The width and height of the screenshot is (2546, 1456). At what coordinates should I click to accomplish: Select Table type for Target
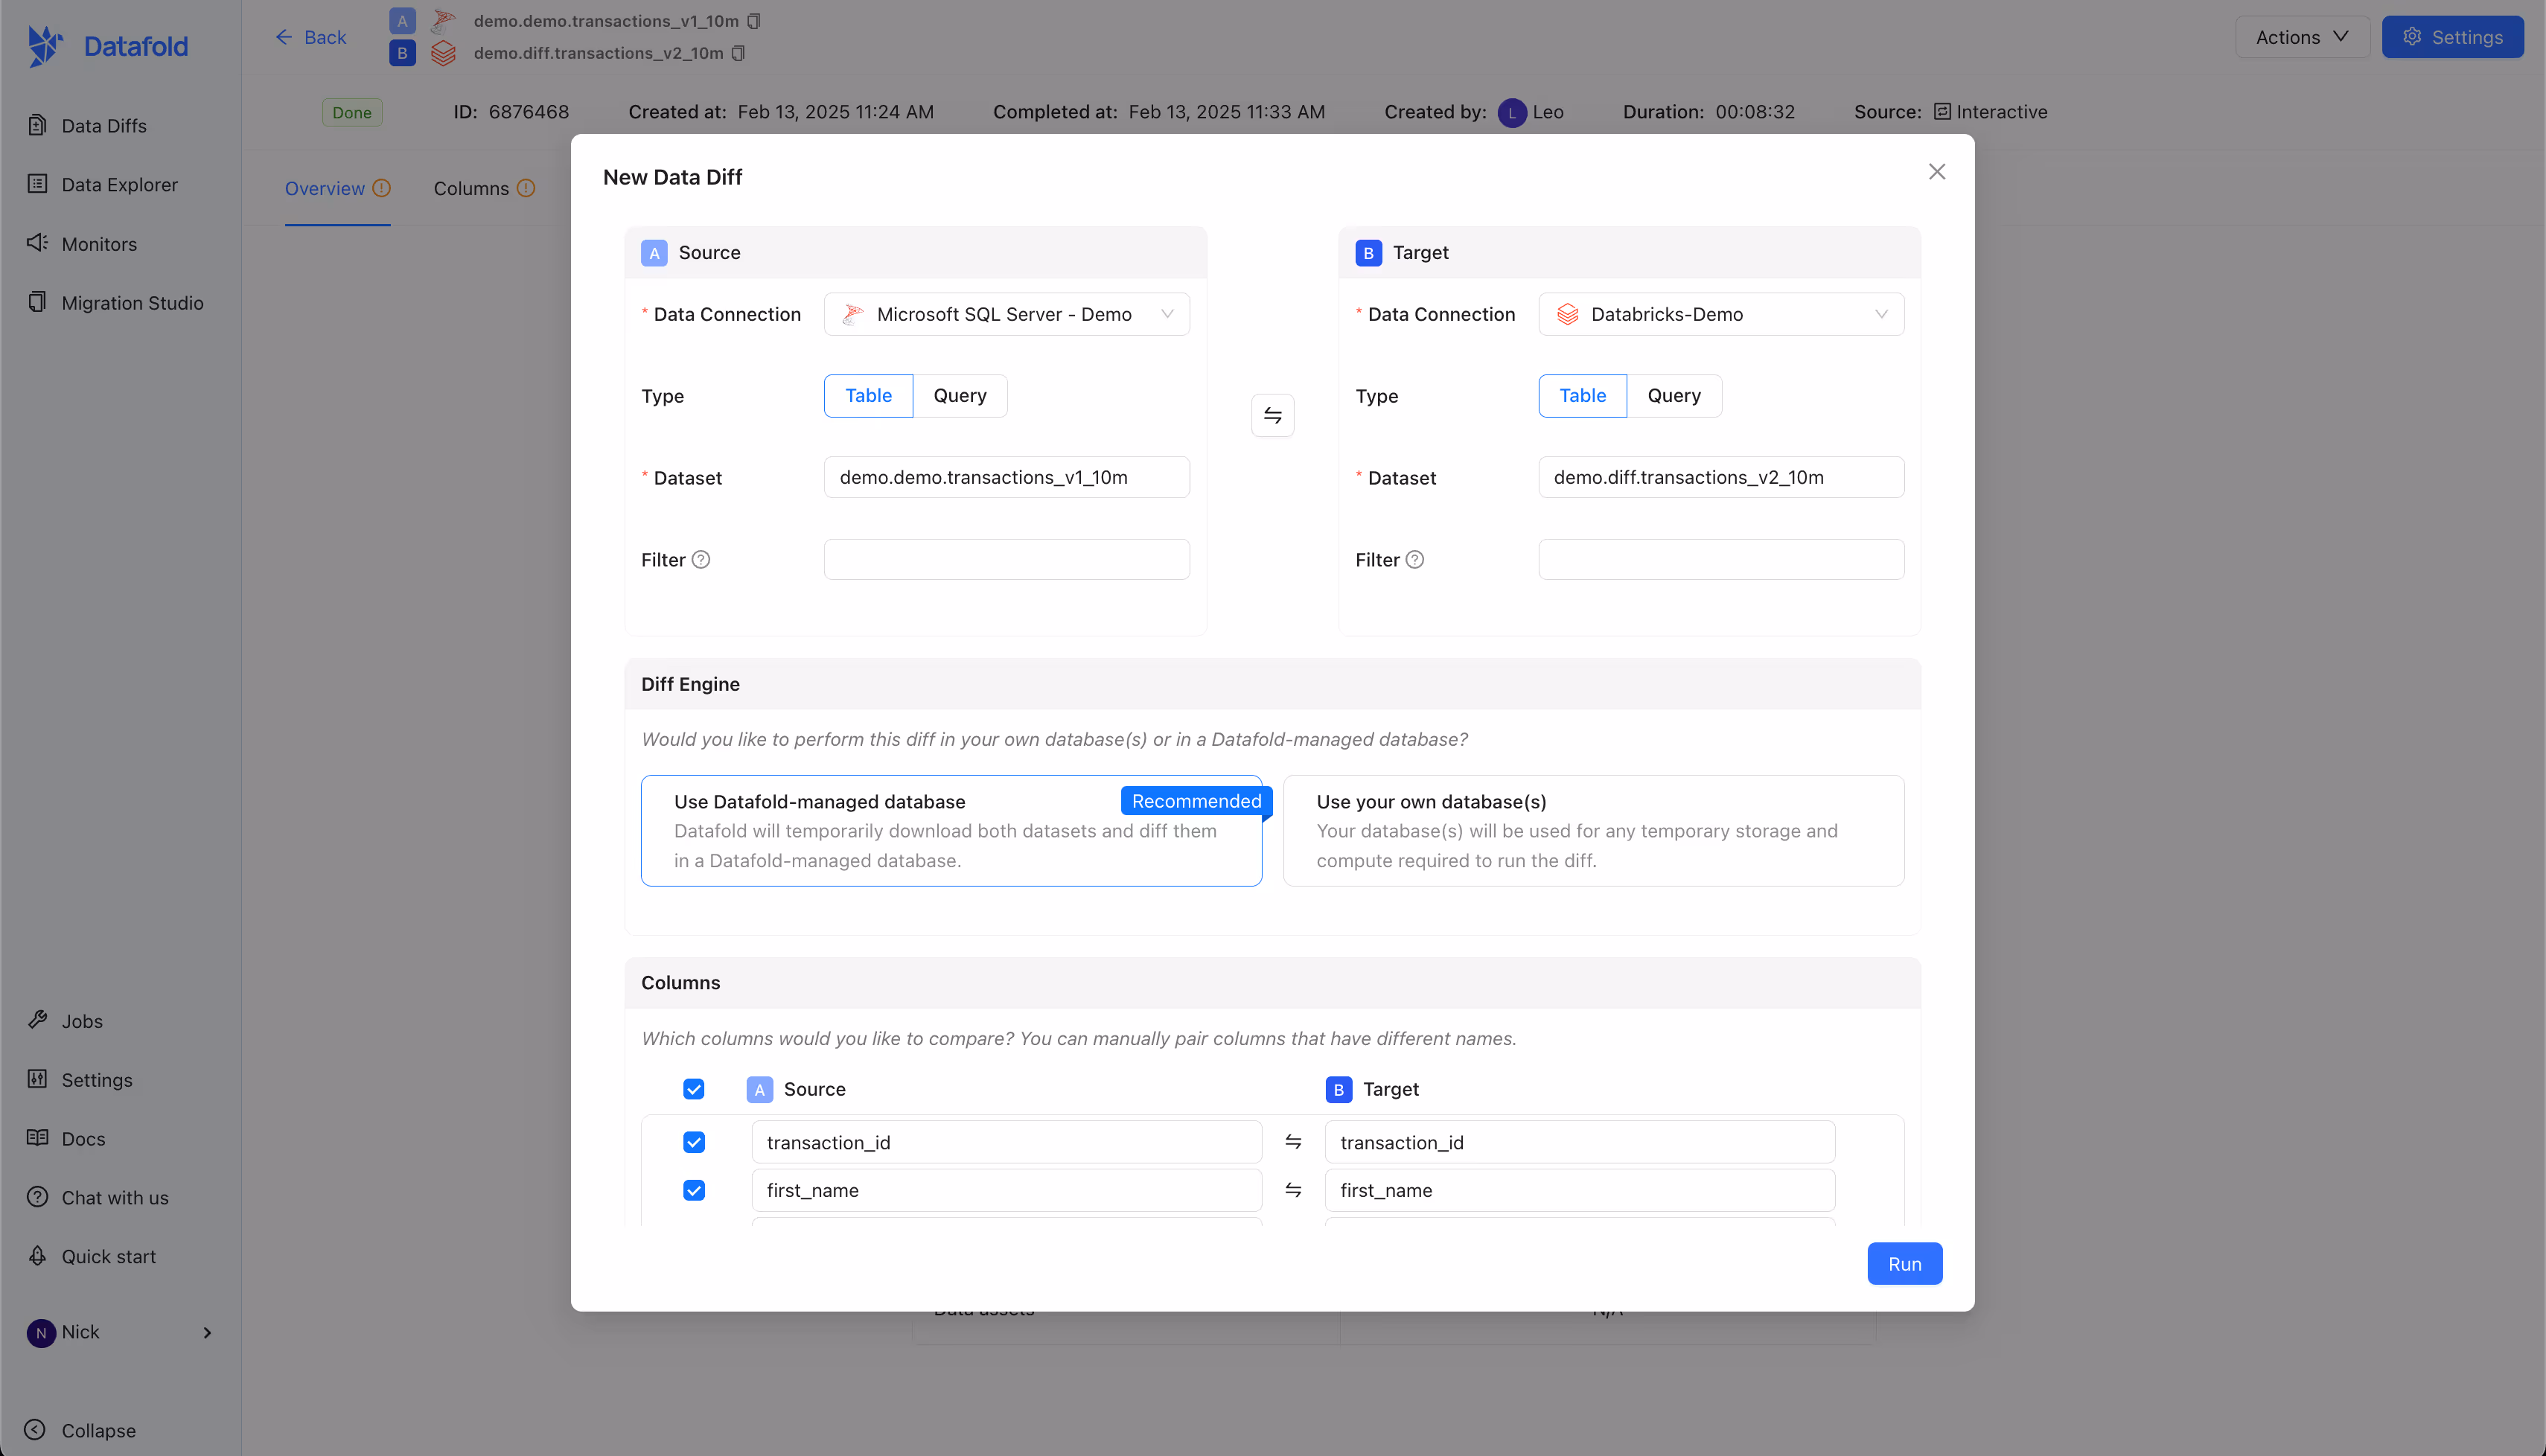point(1583,396)
